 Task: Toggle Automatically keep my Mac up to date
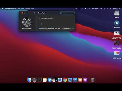[x=39, y=29]
